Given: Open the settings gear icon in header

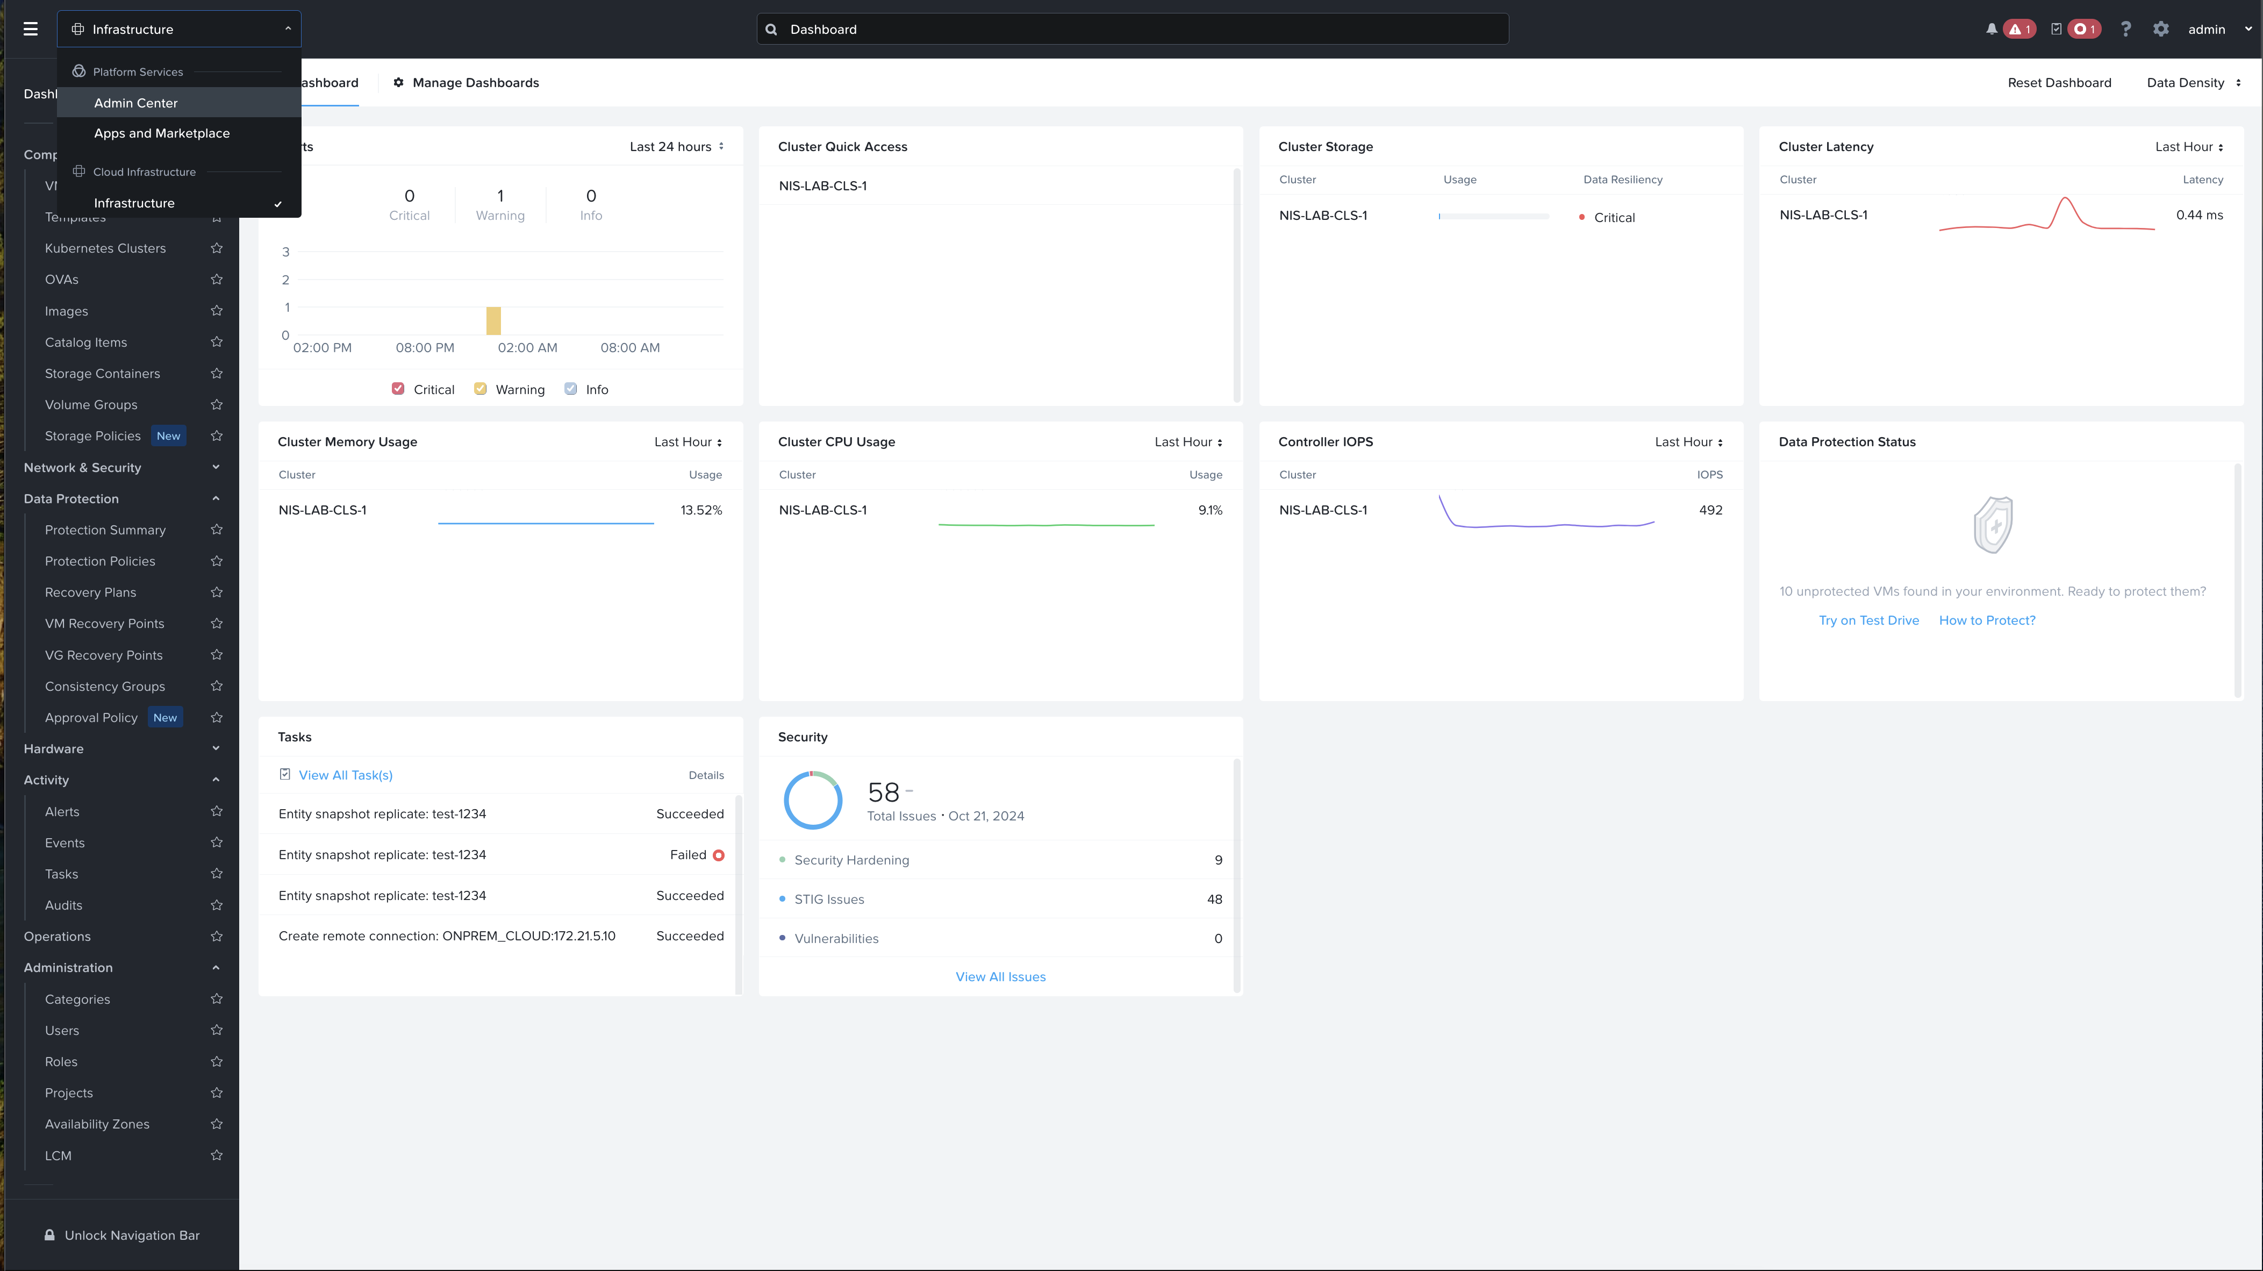Looking at the screenshot, I should click(2161, 29).
